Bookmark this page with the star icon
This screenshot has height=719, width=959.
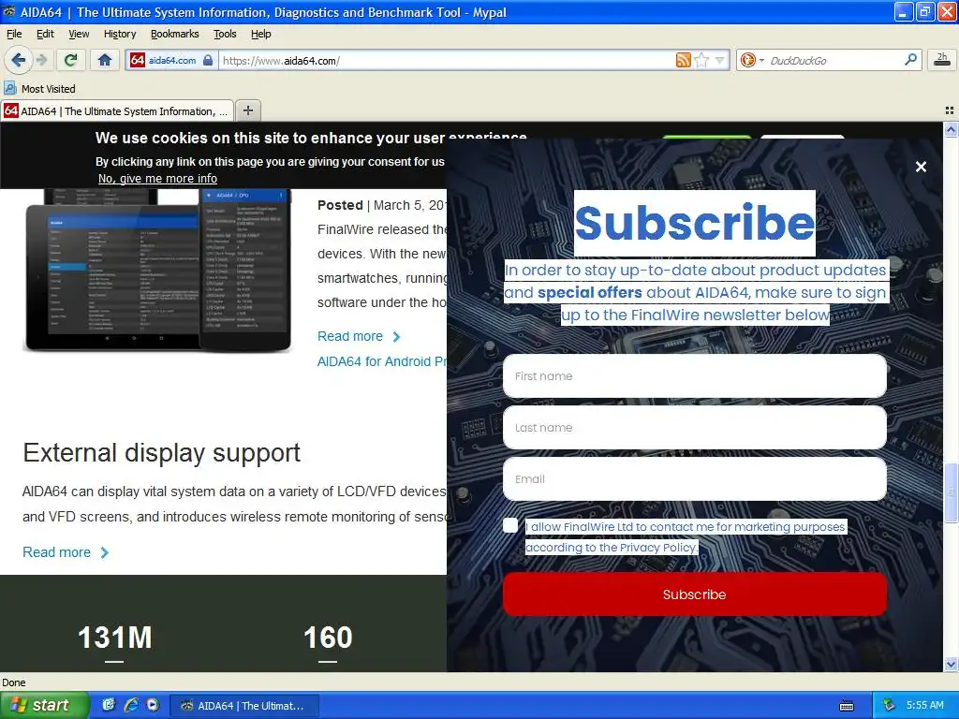[x=701, y=60]
